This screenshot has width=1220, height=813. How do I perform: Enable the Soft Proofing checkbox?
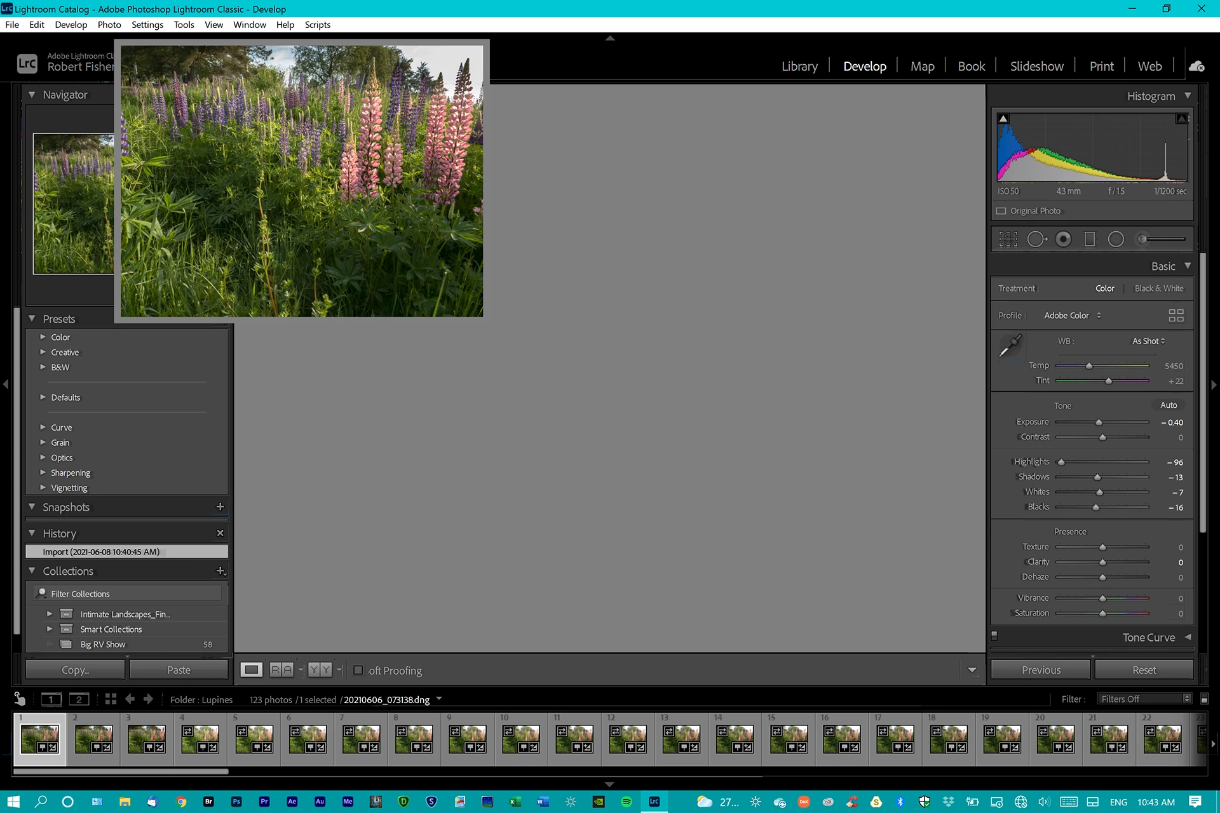point(358,670)
